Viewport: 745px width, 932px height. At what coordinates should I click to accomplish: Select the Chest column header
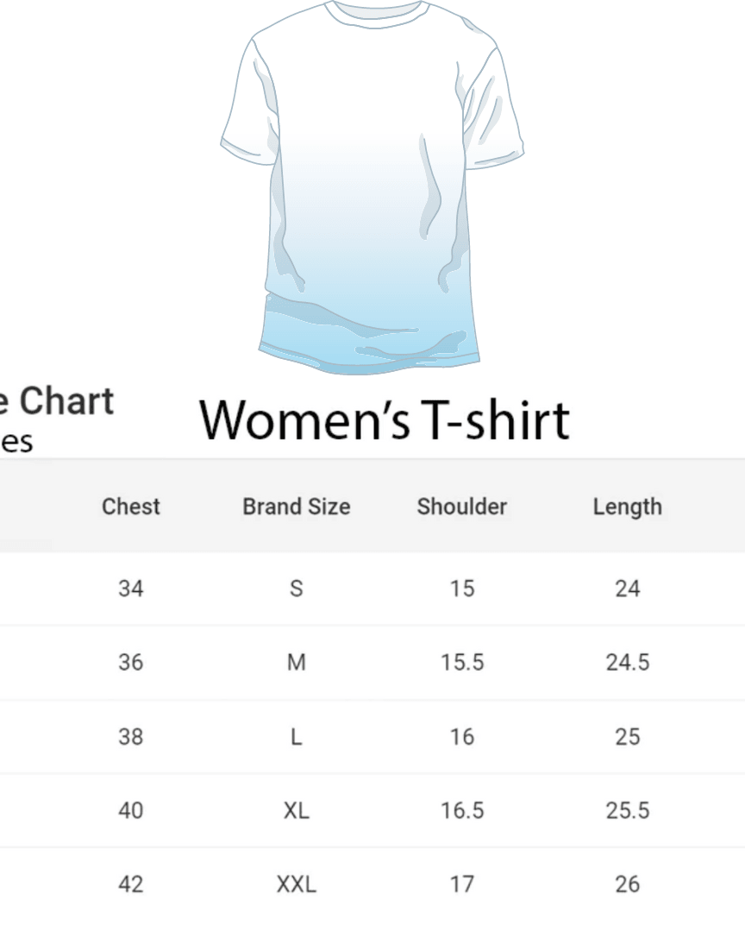(x=131, y=507)
